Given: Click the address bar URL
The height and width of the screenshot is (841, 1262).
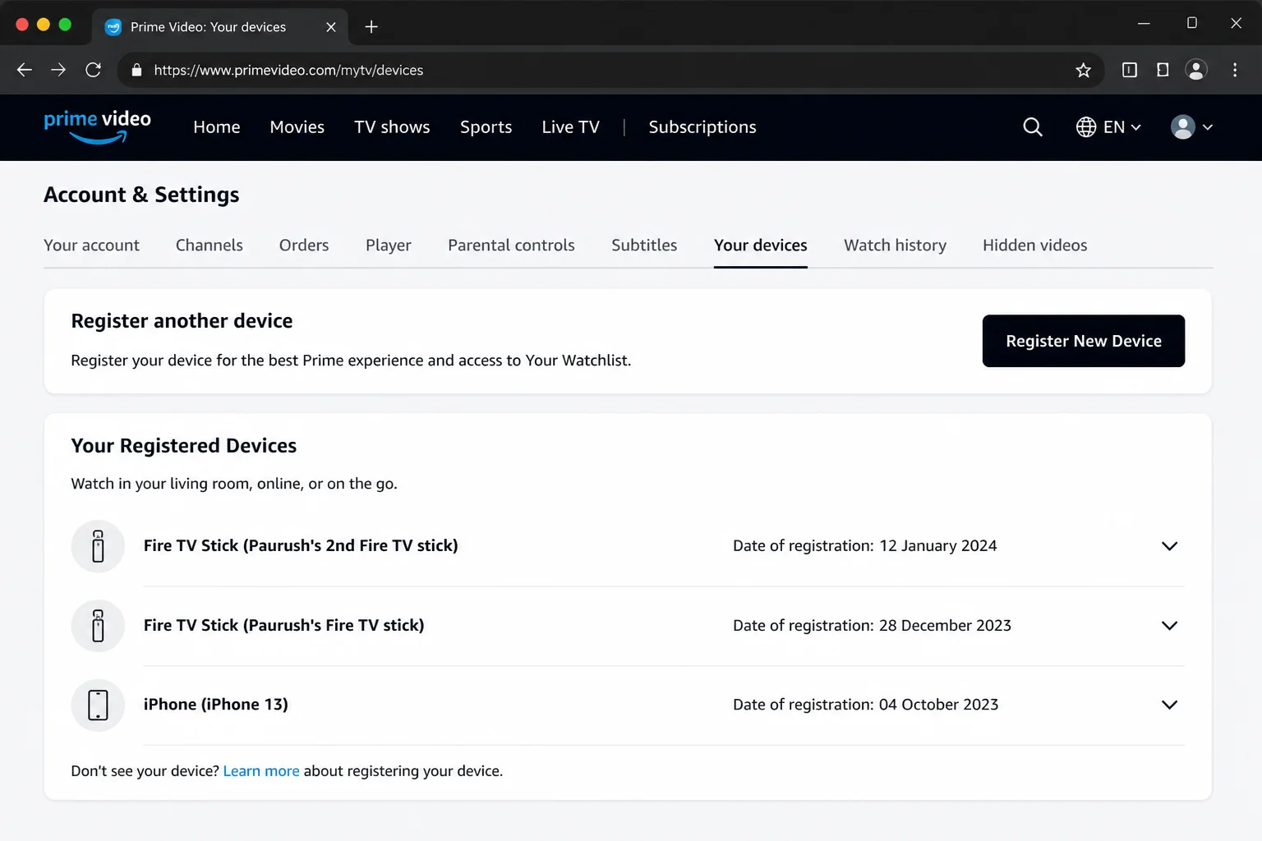Looking at the screenshot, I should [288, 70].
